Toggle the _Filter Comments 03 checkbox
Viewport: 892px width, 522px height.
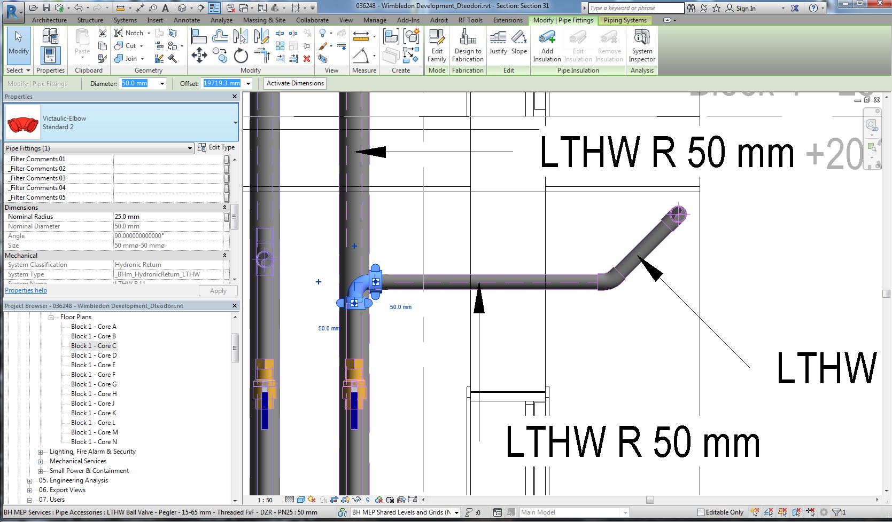pyautogui.click(x=227, y=178)
